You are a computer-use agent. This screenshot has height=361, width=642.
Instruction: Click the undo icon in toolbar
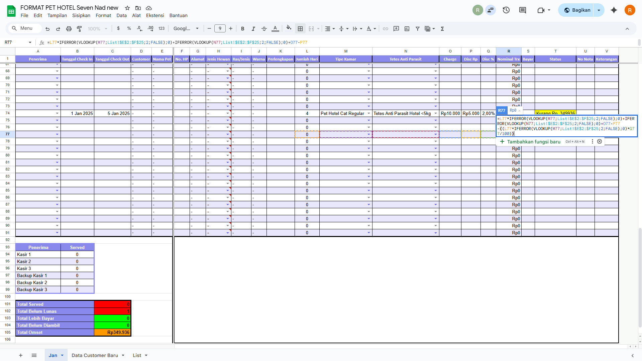coord(47,29)
